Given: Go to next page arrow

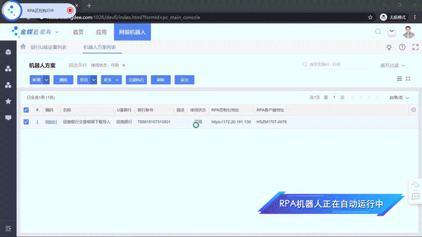Looking at the screenshot, I should 369,98.
